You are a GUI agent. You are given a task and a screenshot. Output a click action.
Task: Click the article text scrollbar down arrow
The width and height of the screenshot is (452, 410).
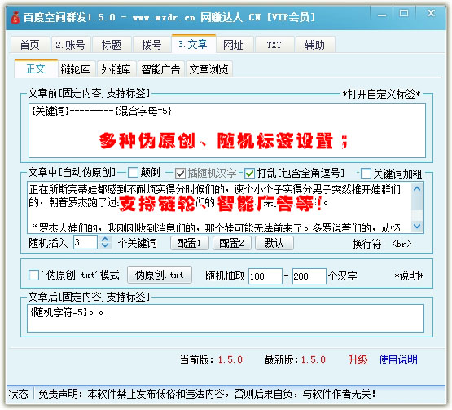417,226
